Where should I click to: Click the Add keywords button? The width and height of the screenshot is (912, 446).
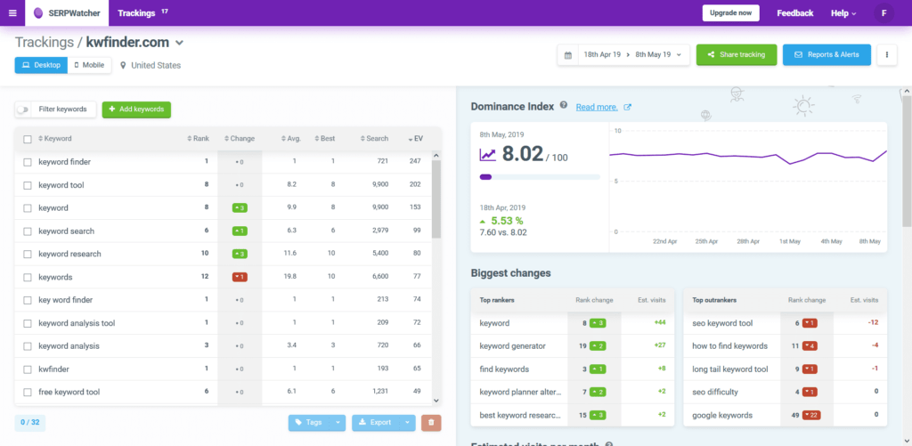click(136, 109)
